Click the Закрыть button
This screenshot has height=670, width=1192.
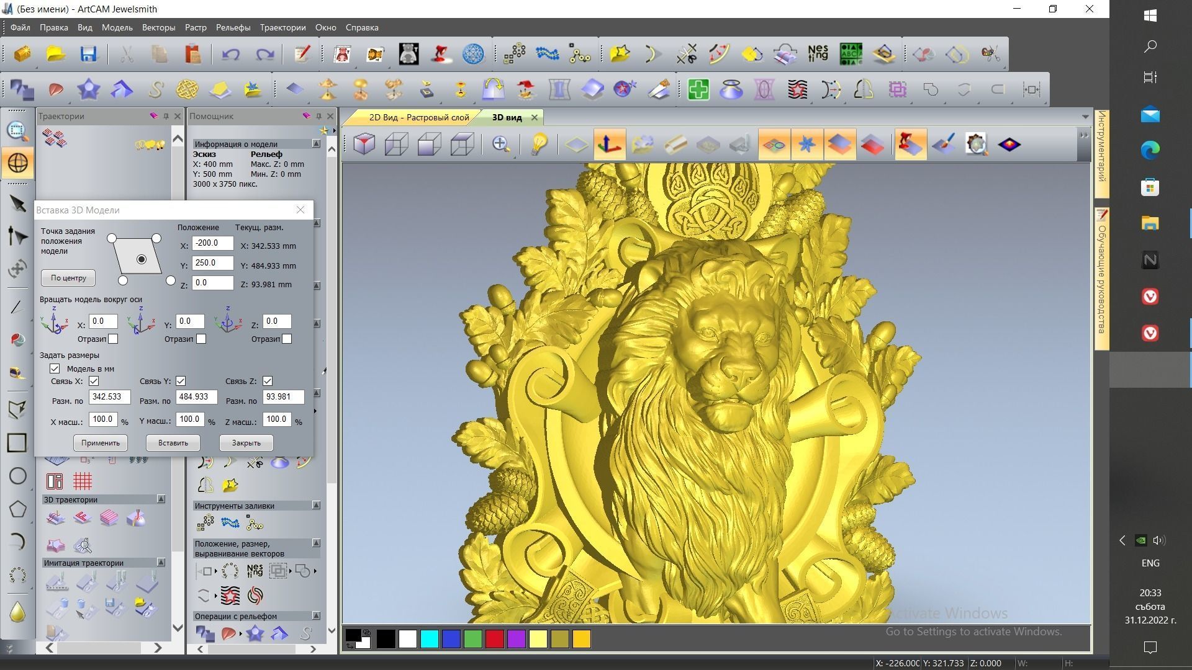coord(246,443)
